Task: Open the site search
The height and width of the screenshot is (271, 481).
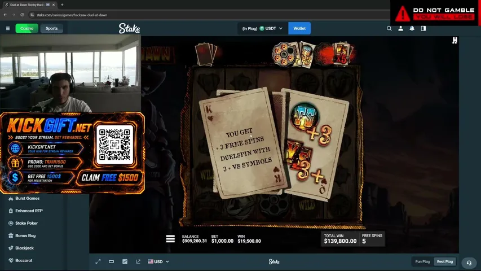Action: (389, 28)
